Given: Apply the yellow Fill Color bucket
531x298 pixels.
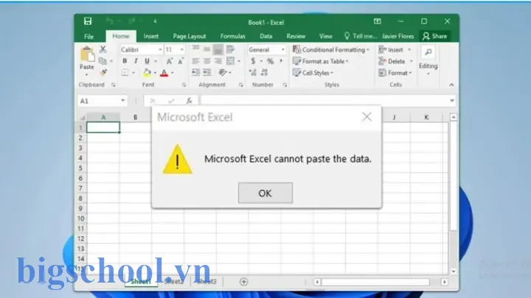Looking at the screenshot, I should tap(147, 73).
